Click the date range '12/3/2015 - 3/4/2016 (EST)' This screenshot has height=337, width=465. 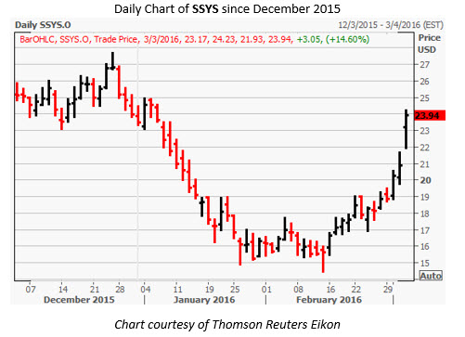(391, 25)
